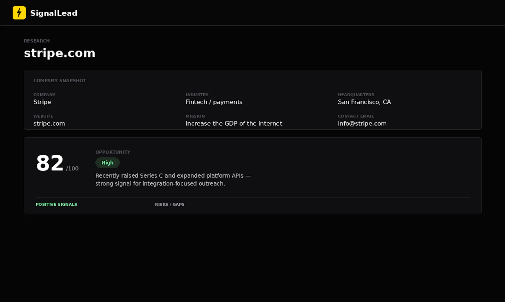Screen dimensions: 505x302
Task: Click the SignalLead lightning bolt logo
Action: pos(19,13)
